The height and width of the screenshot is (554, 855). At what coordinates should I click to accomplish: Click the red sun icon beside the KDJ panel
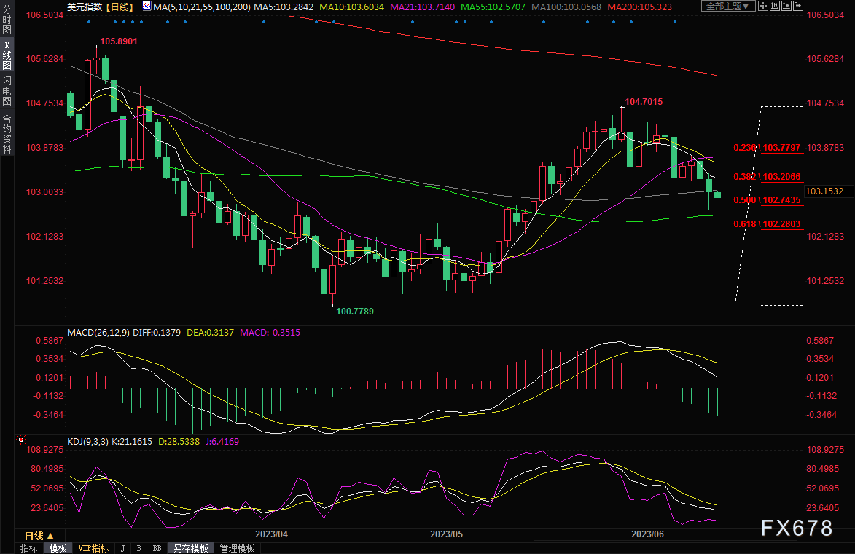point(20,440)
